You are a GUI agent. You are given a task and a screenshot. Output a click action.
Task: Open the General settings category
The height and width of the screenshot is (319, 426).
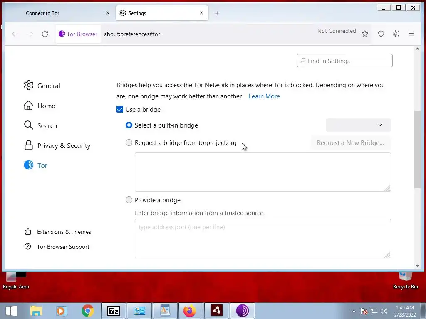(x=42, y=86)
